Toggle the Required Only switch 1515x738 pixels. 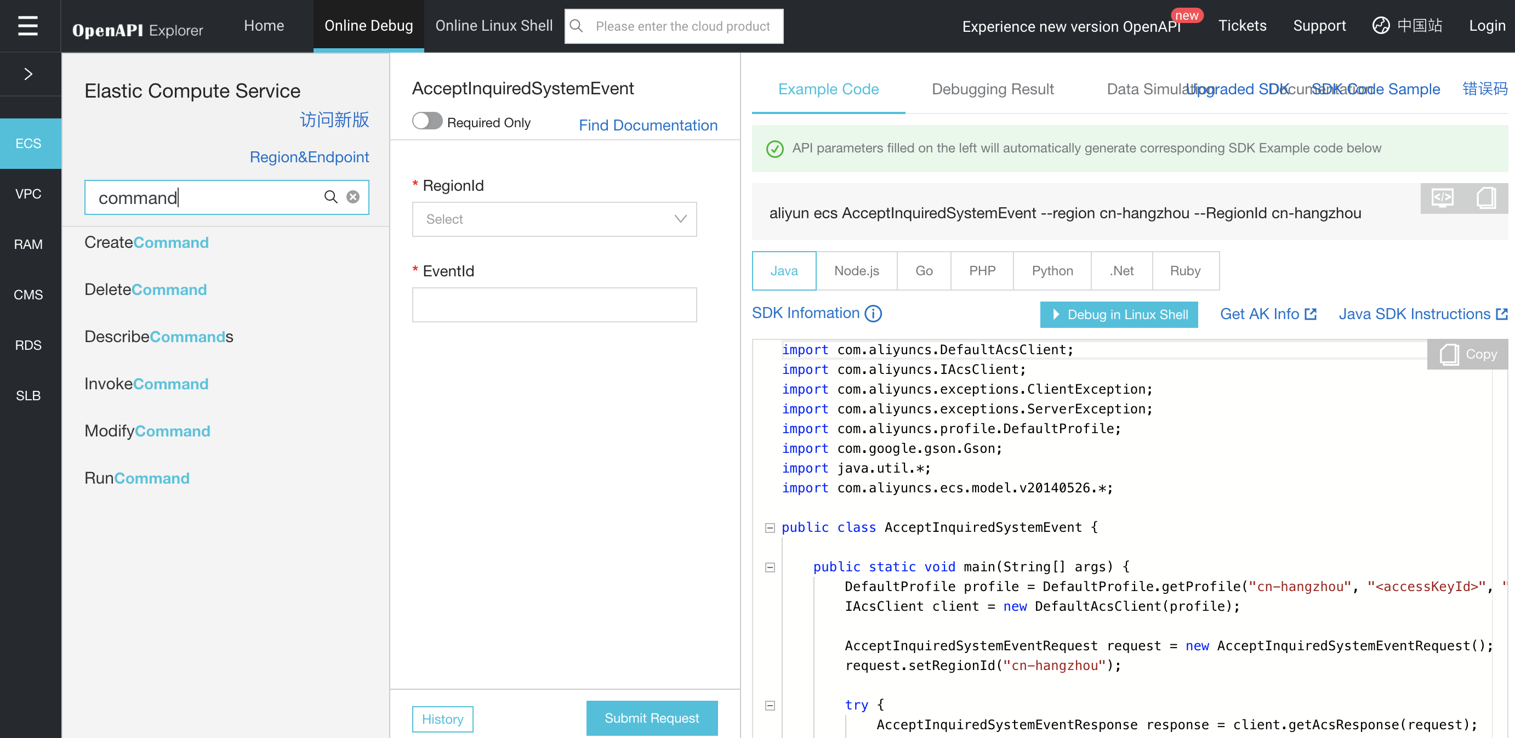427,121
